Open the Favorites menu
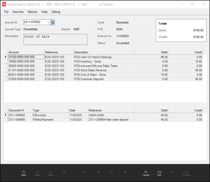The width and height of the screenshot is (210, 182). (x=18, y=12)
